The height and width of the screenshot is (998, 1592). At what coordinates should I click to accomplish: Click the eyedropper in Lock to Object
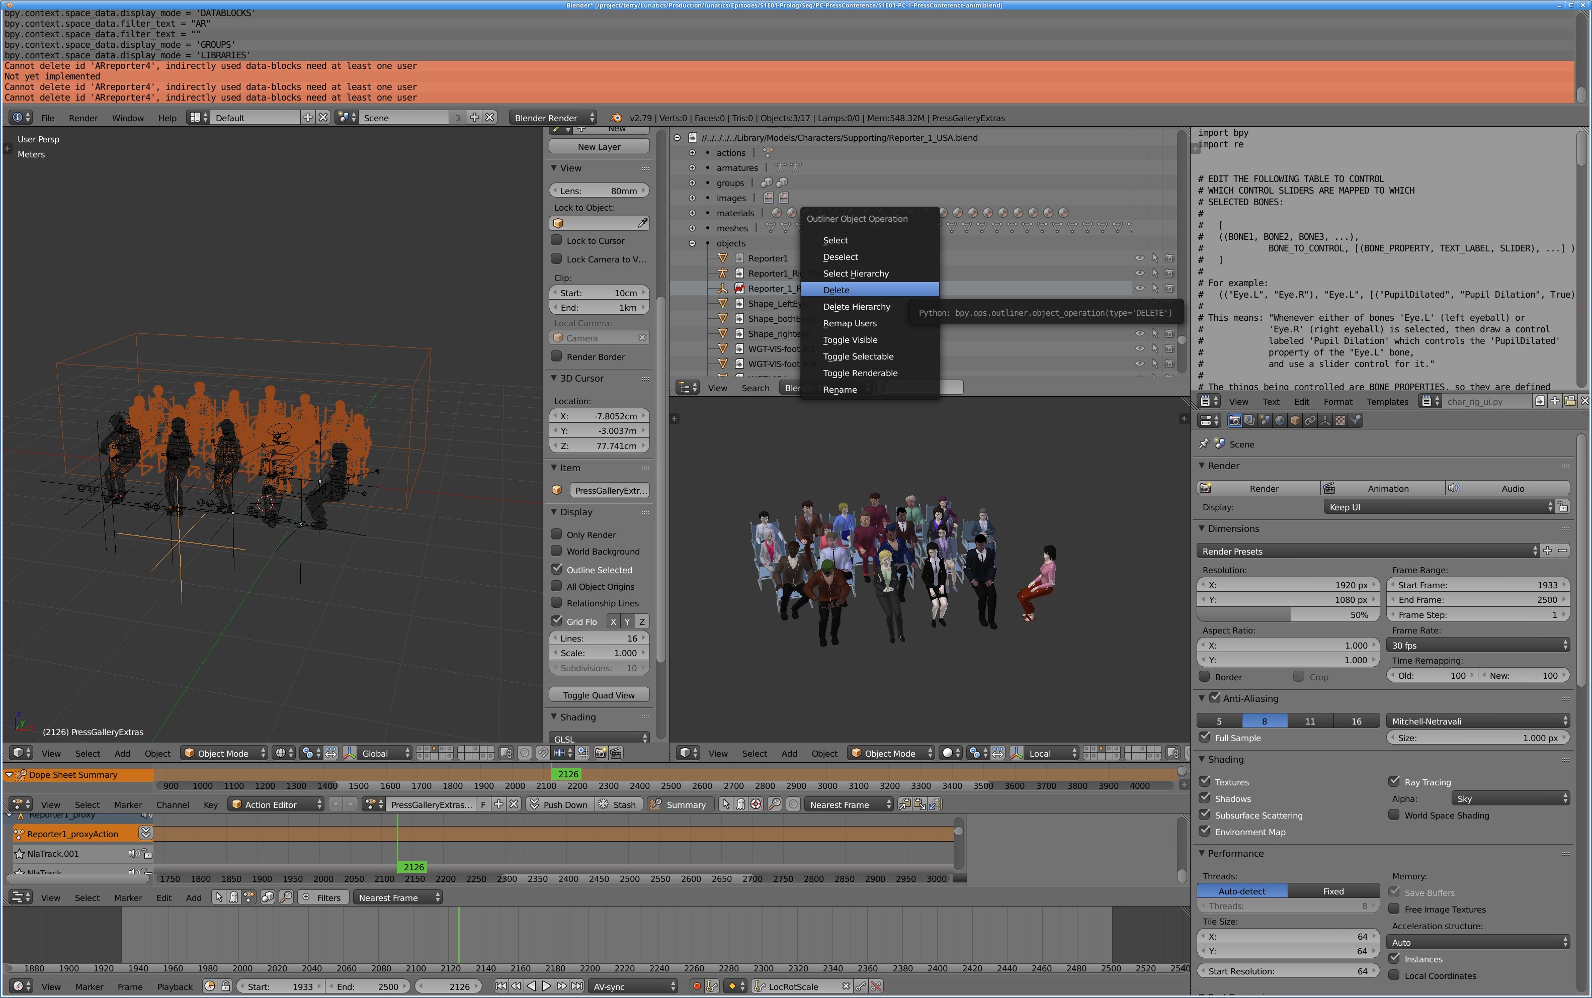click(642, 223)
